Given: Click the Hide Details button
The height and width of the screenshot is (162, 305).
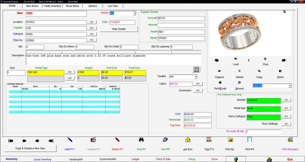Looking at the screenshot, I should click(x=119, y=29).
